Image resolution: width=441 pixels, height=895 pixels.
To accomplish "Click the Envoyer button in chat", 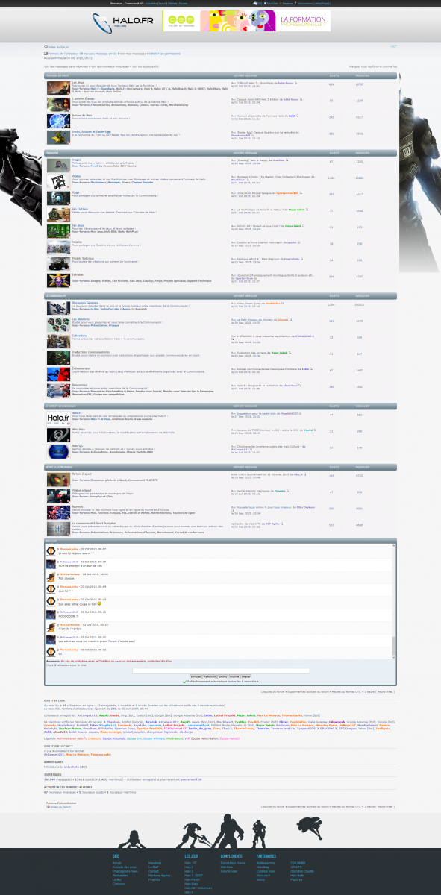I will click(x=196, y=676).
